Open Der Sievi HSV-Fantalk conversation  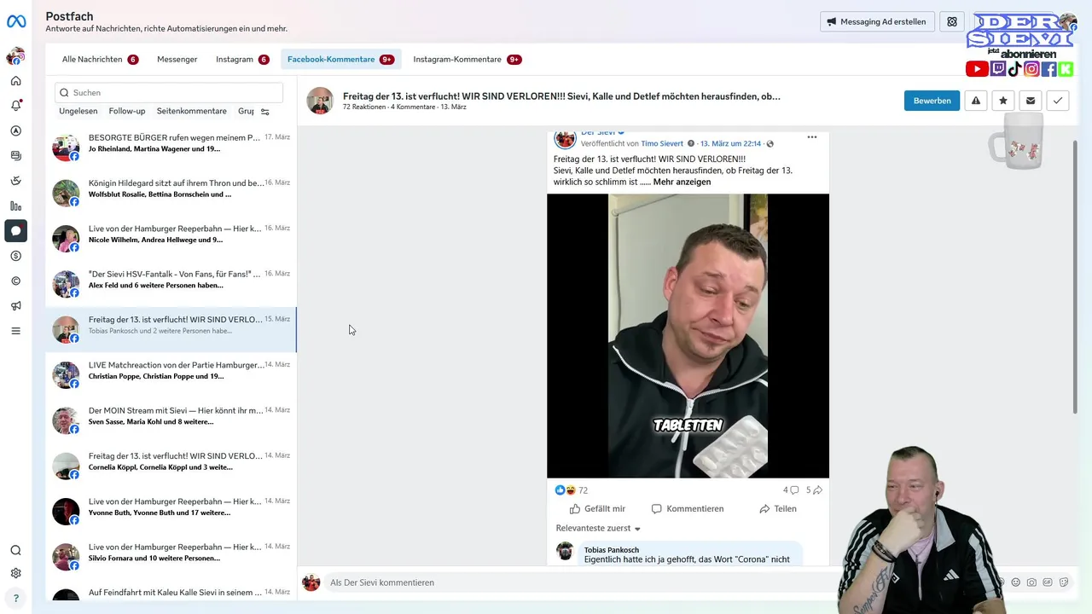[x=171, y=285]
